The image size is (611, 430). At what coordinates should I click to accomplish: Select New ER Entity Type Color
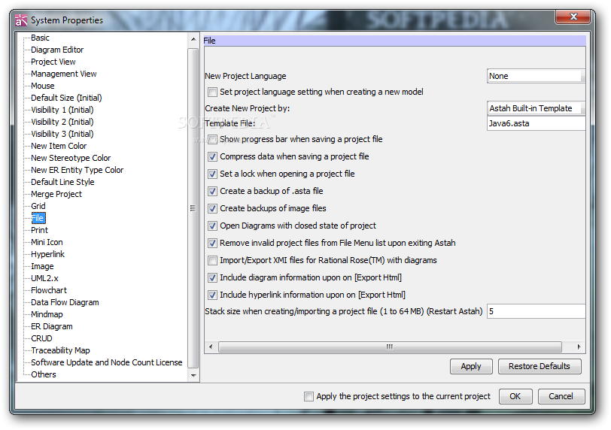[x=78, y=170]
